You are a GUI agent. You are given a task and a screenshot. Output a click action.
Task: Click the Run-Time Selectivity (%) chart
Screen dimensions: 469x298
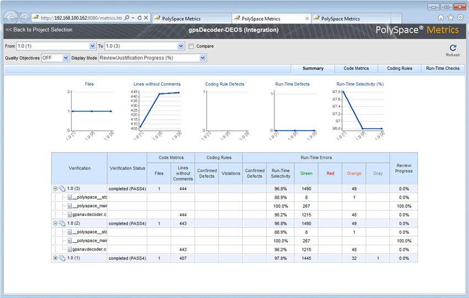pyautogui.click(x=360, y=110)
